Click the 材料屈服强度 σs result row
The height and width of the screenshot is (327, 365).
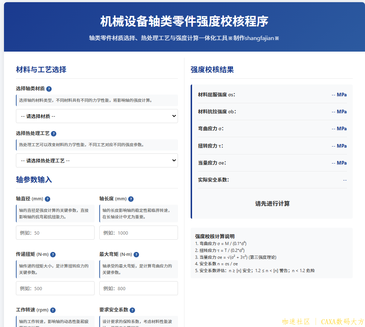[272, 95]
